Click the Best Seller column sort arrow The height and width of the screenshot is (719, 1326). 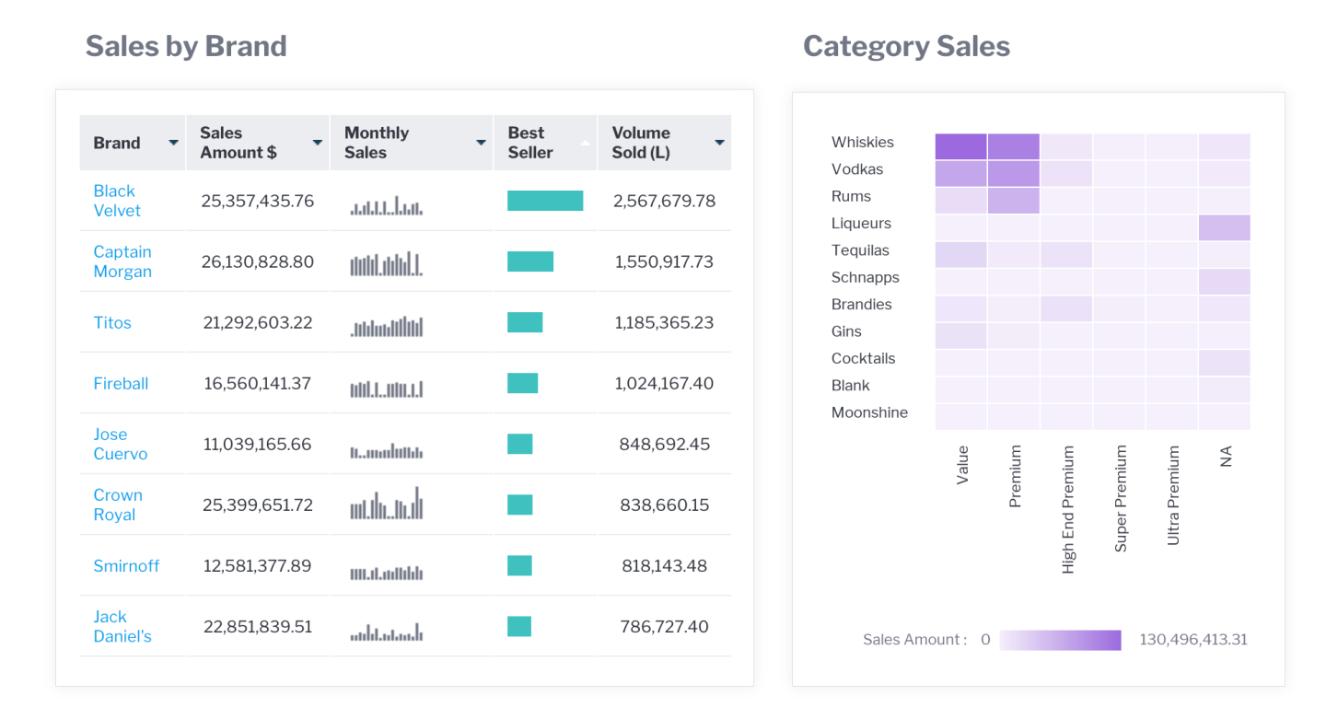coord(585,144)
